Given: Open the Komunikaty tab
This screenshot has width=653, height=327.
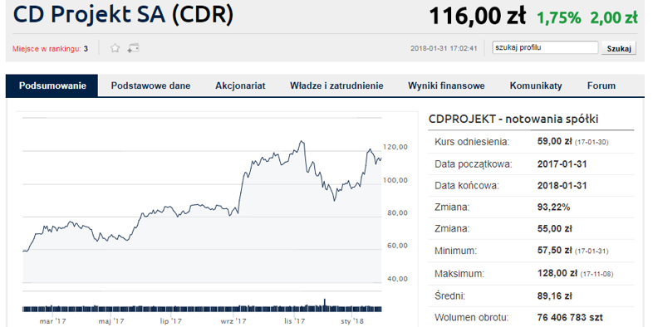Looking at the screenshot, I should (536, 85).
